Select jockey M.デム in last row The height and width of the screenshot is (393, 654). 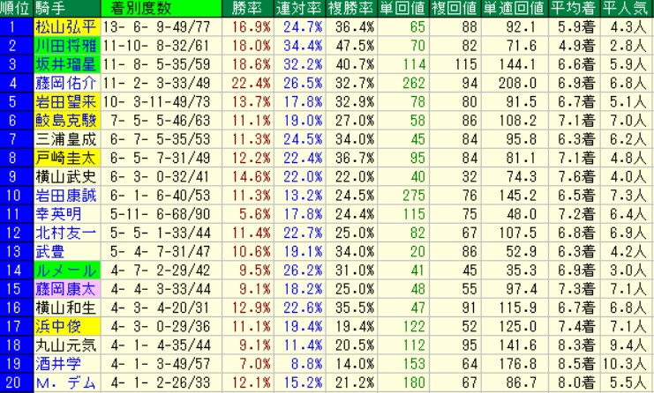[60, 382]
